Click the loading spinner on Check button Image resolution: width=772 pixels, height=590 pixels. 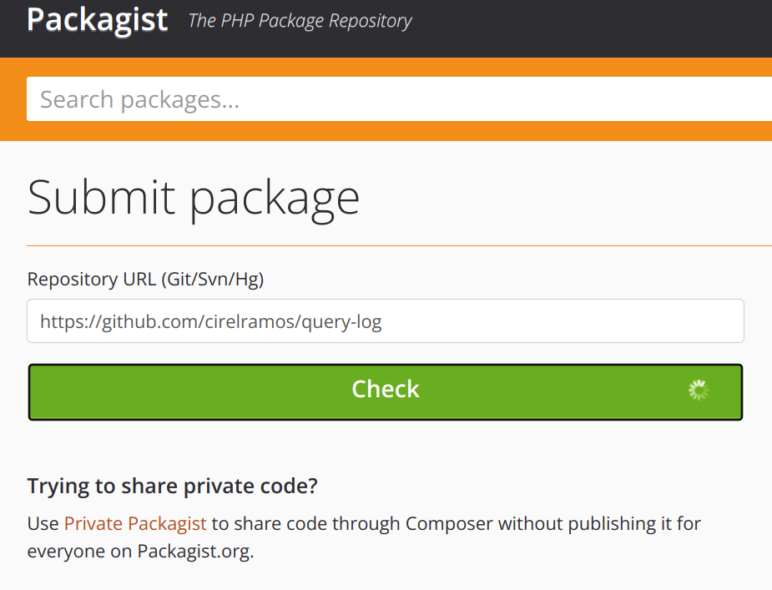click(x=699, y=390)
